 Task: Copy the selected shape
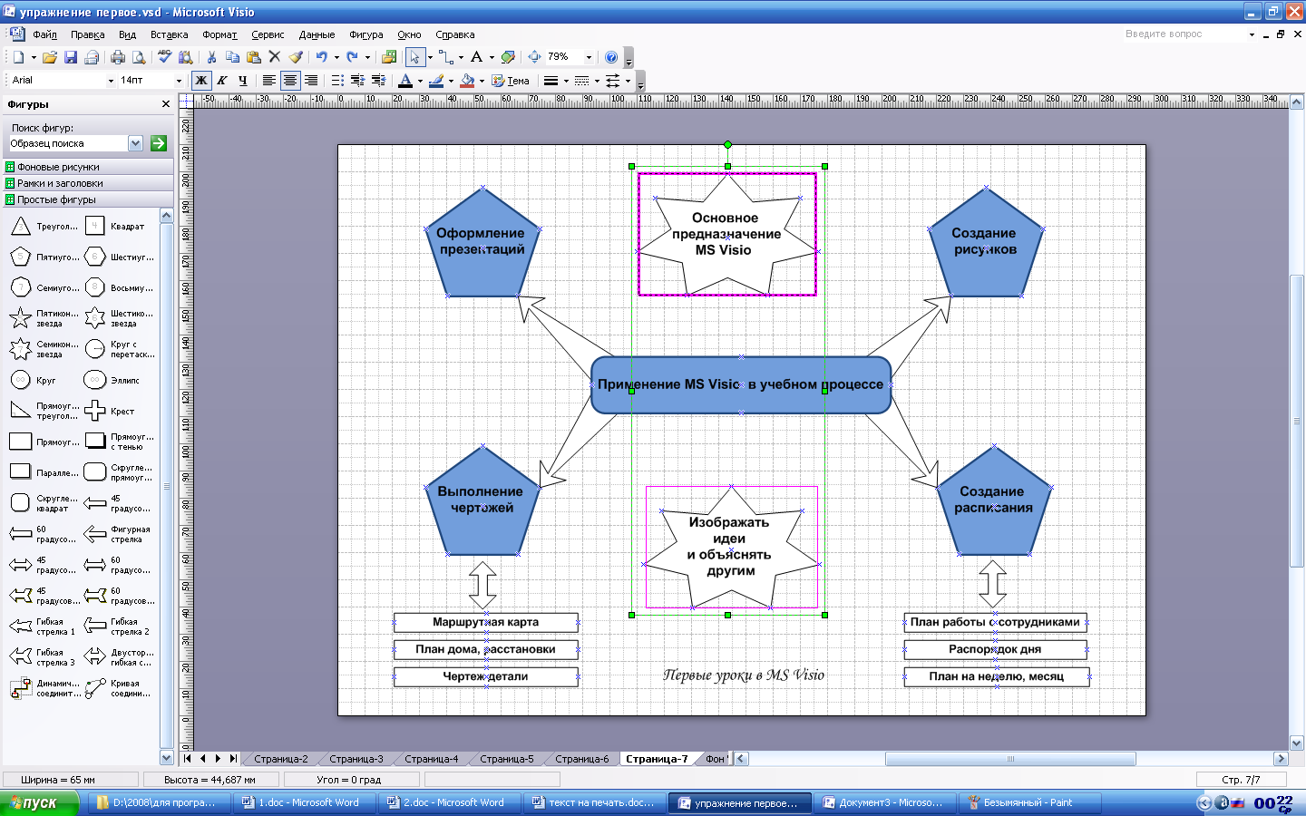(x=232, y=57)
